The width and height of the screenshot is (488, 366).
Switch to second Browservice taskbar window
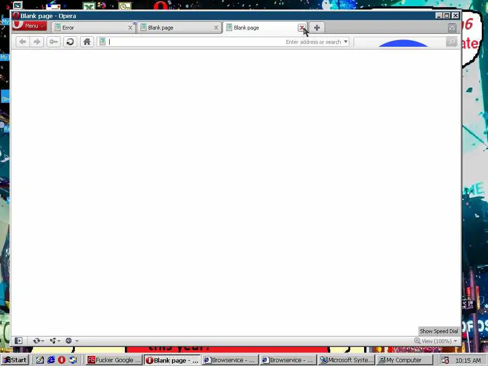(x=288, y=360)
